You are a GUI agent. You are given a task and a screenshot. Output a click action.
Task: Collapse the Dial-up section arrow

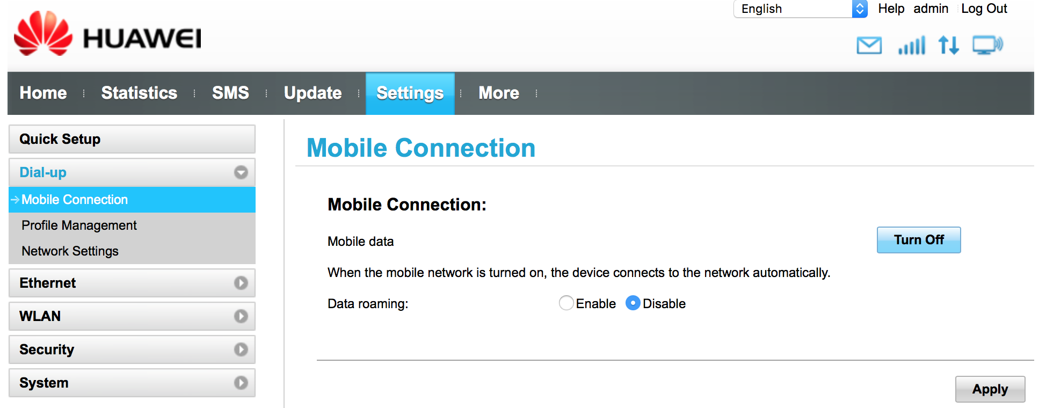241,172
